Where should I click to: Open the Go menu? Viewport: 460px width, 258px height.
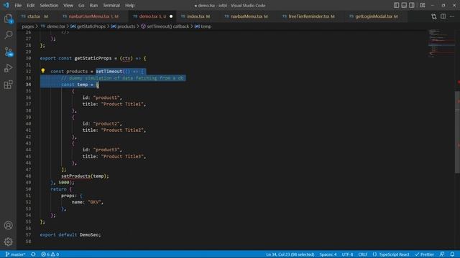[x=81, y=5]
